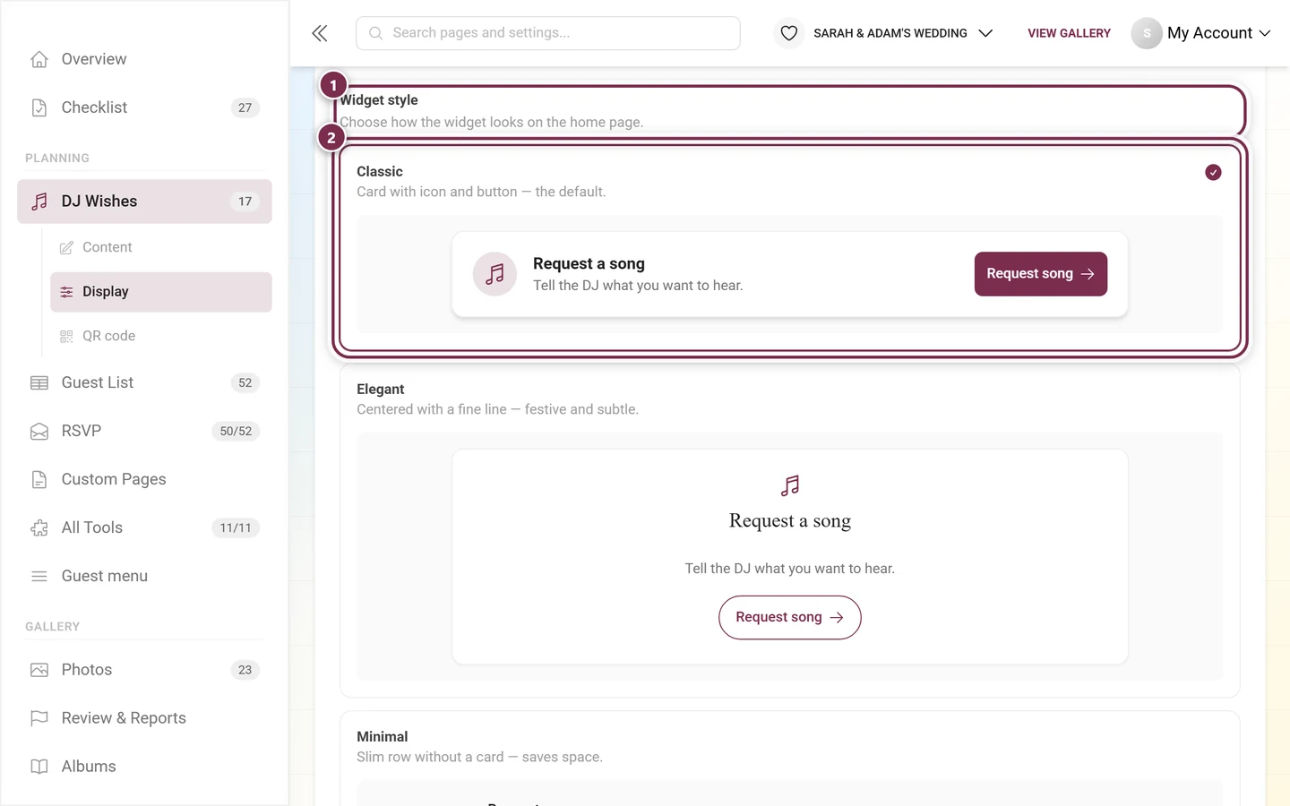This screenshot has height=806, width=1290.
Task: Go to the RSVP section
Action: [x=144, y=431]
